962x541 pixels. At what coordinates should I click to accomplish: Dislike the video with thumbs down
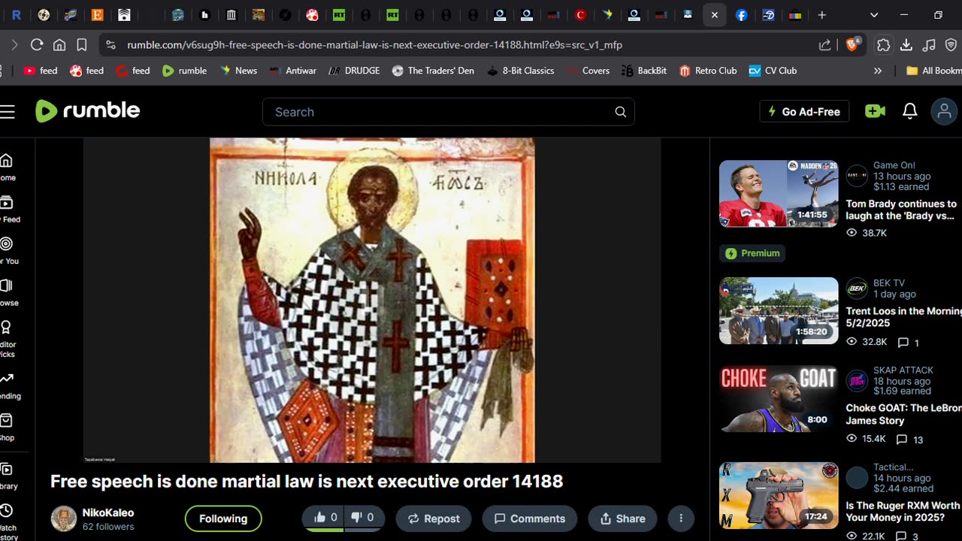pos(362,518)
